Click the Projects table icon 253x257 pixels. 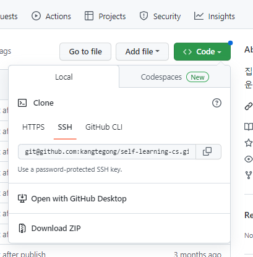[x=89, y=16]
